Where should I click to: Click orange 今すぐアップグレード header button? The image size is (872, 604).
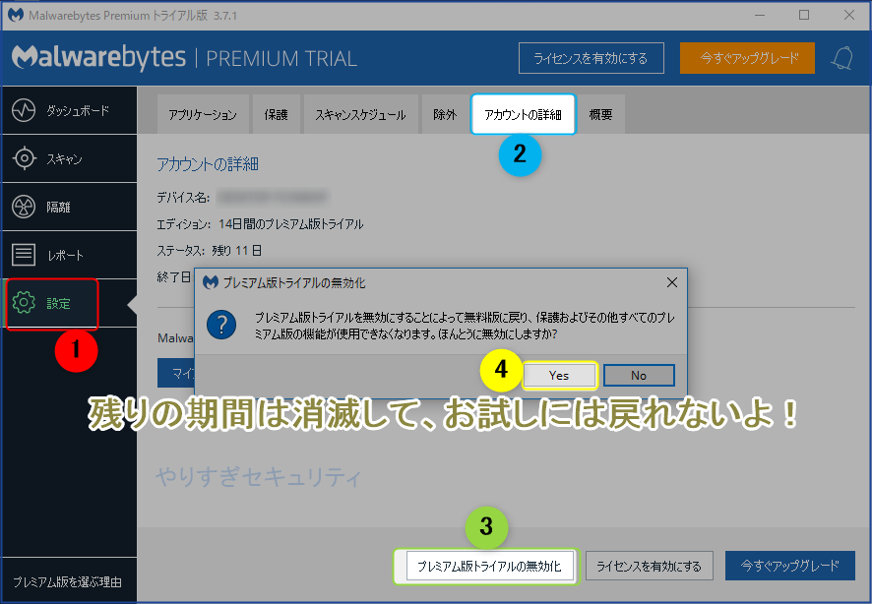pyautogui.click(x=747, y=58)
